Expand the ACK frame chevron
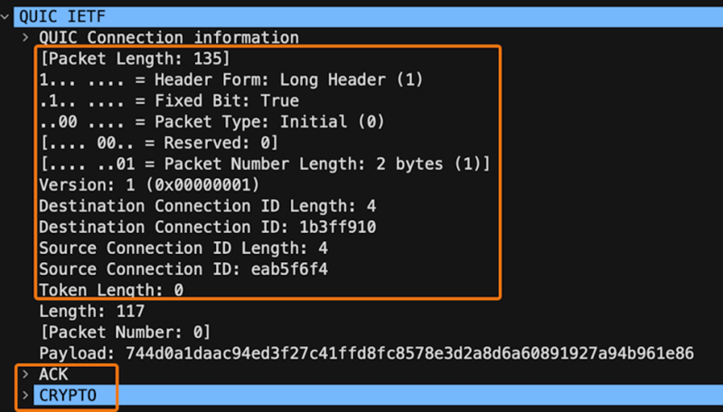 point(25,374)
